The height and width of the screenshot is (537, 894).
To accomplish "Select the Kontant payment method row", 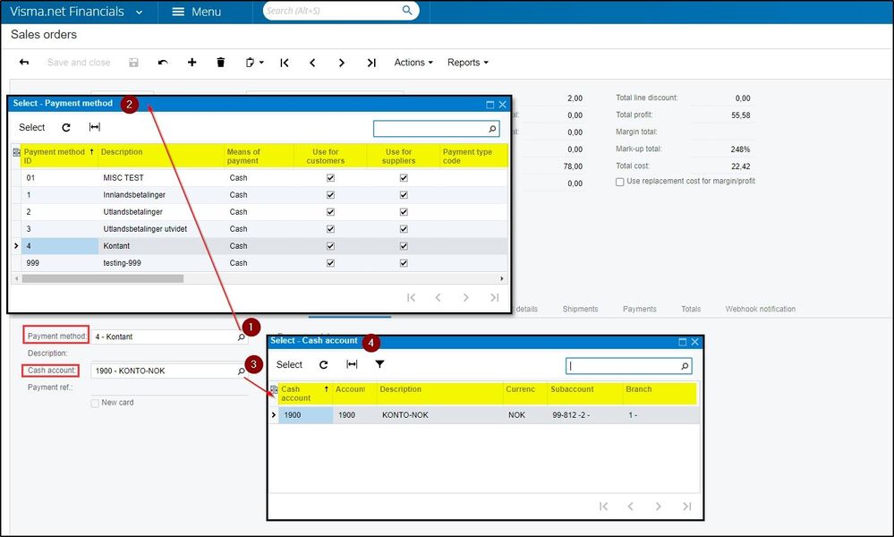I will (x=260, y=246).
